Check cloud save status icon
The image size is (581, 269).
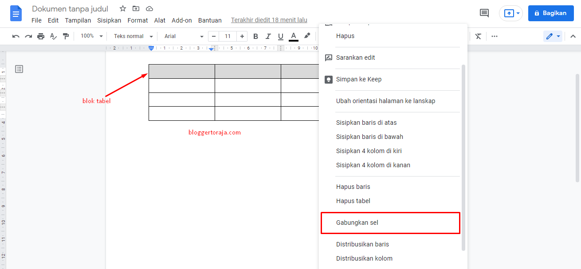[x=149, y=8]
